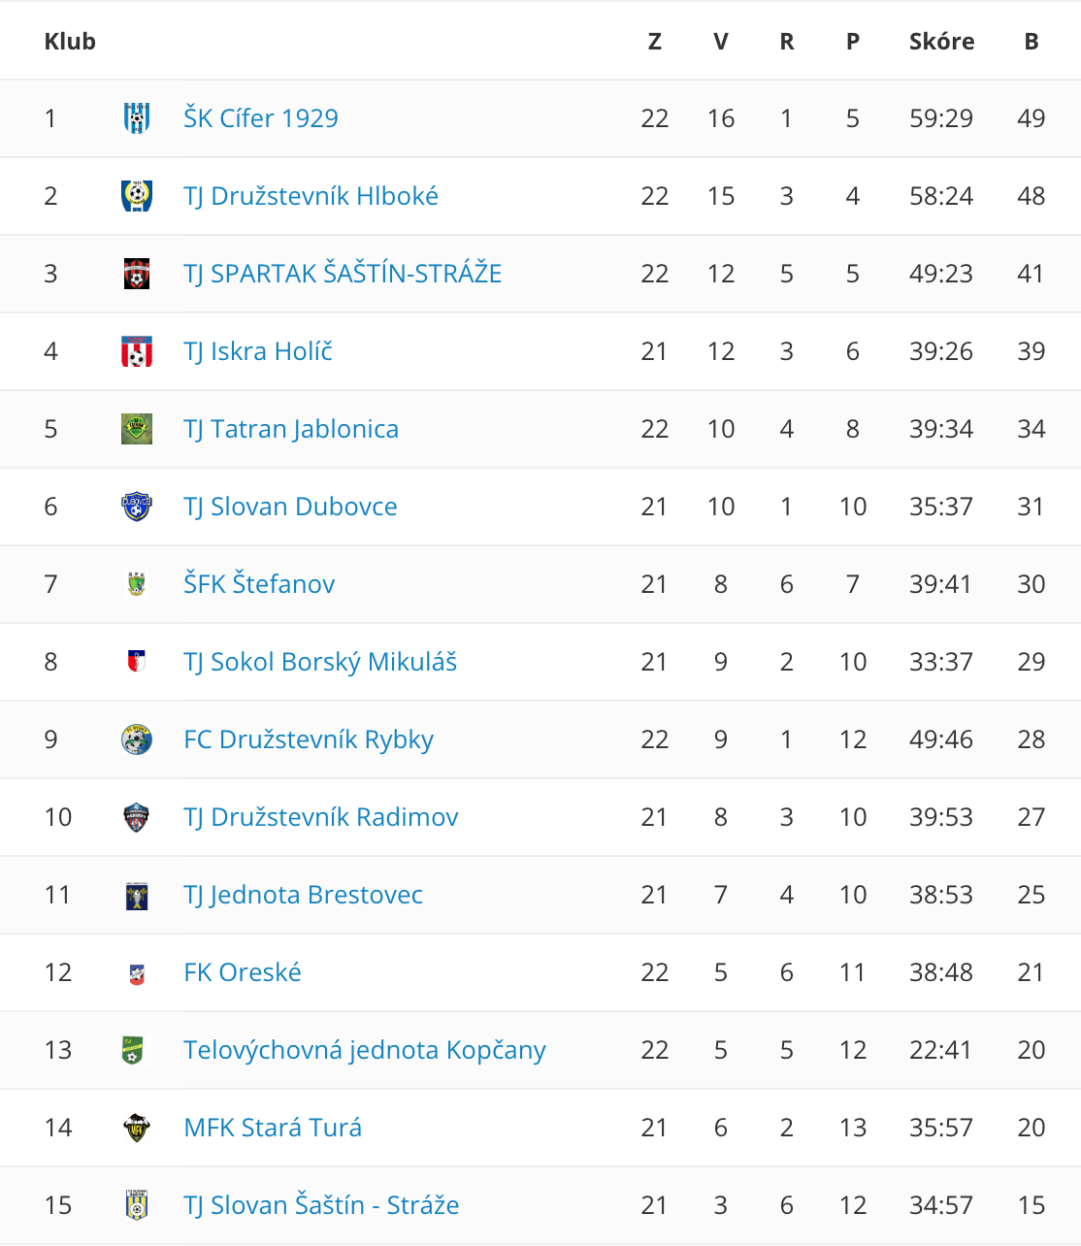The width and height of the screenshot is (1081, 1246).
Task: Click the MFK Stará Turá crest icon
Action: tap(137, 1128)
